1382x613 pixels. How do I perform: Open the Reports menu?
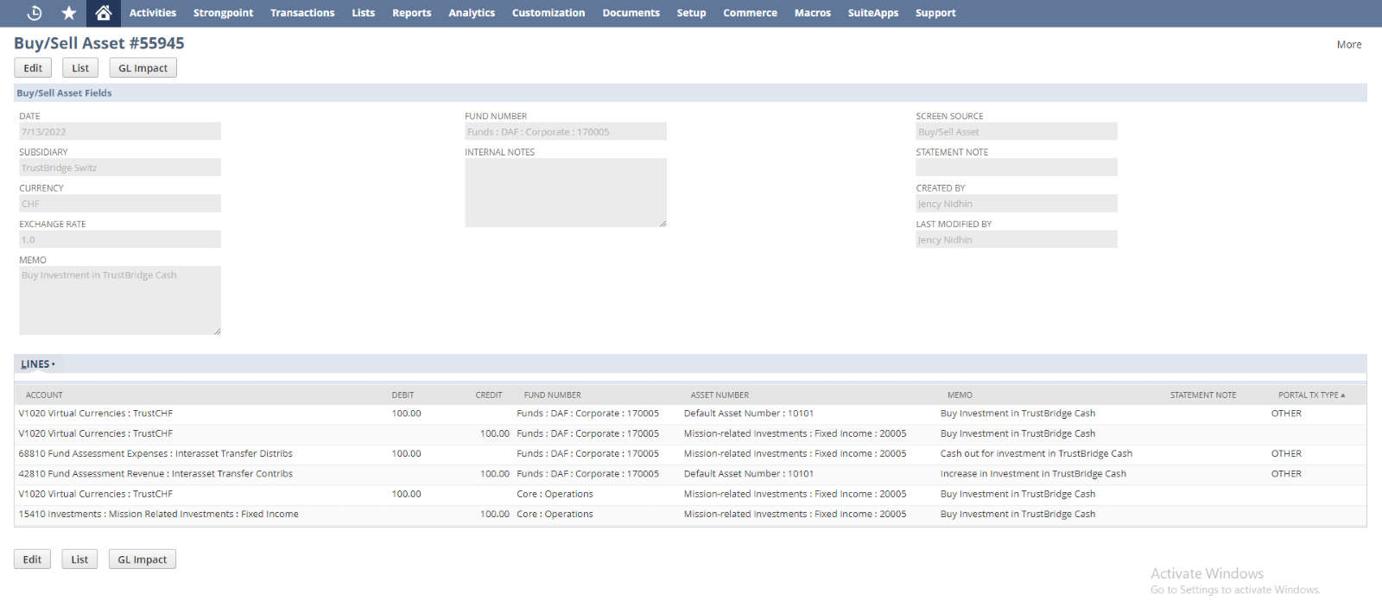[x=411, y=13]
